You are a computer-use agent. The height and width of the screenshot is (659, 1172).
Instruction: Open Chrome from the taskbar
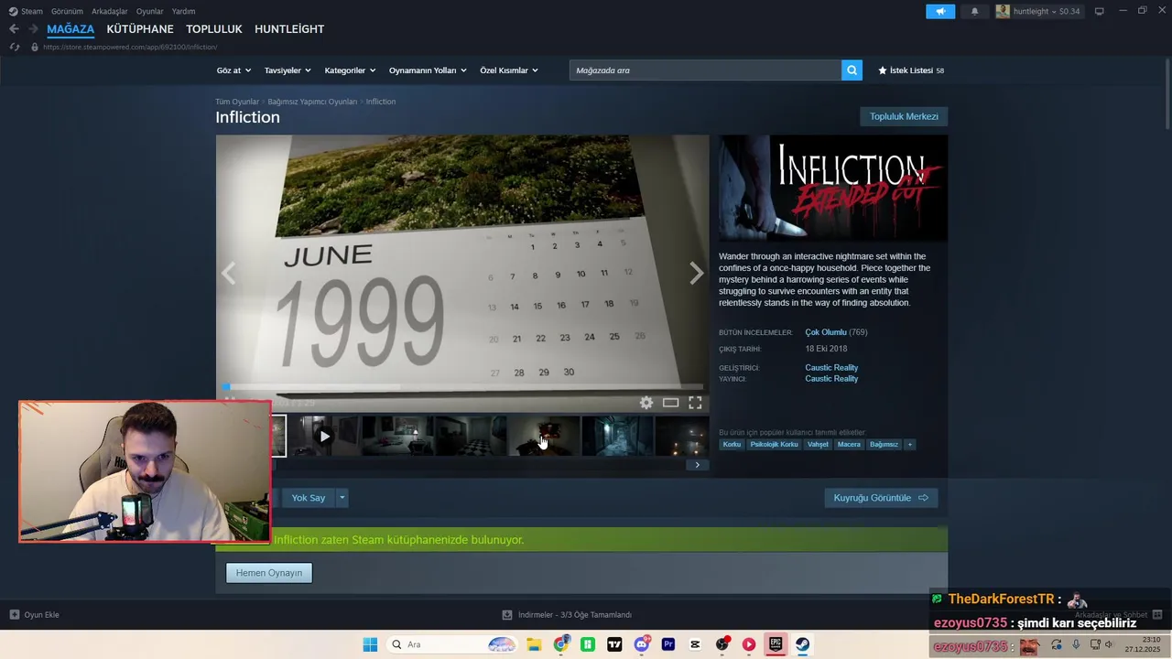[560, 644]
